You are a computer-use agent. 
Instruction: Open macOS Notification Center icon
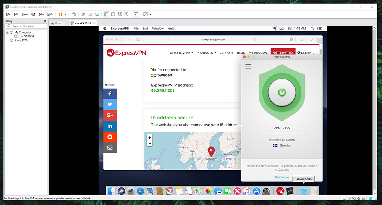pos(320,29)
